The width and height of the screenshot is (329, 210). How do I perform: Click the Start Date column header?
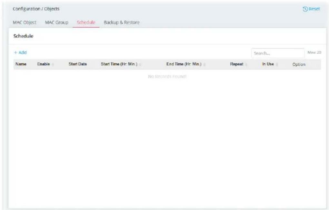(78, 64)
